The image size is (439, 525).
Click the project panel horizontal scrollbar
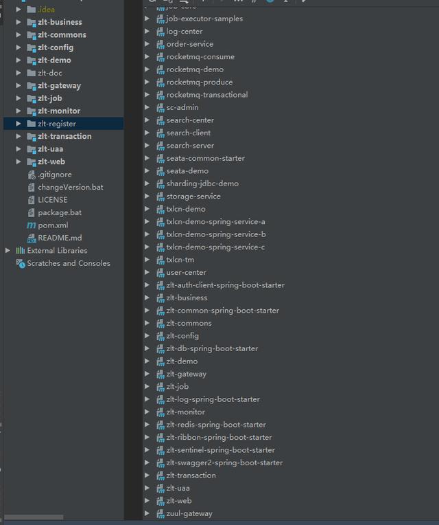coord(34,517)
